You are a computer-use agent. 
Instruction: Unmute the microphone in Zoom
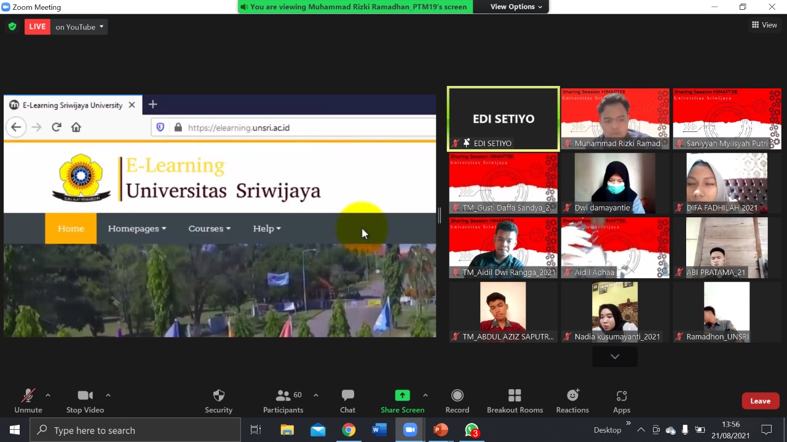pos(28,401)
